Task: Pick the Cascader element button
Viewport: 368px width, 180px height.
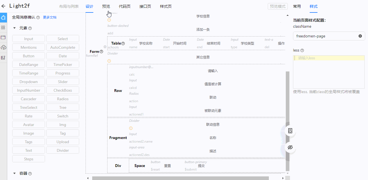Action: click(29, 99)
